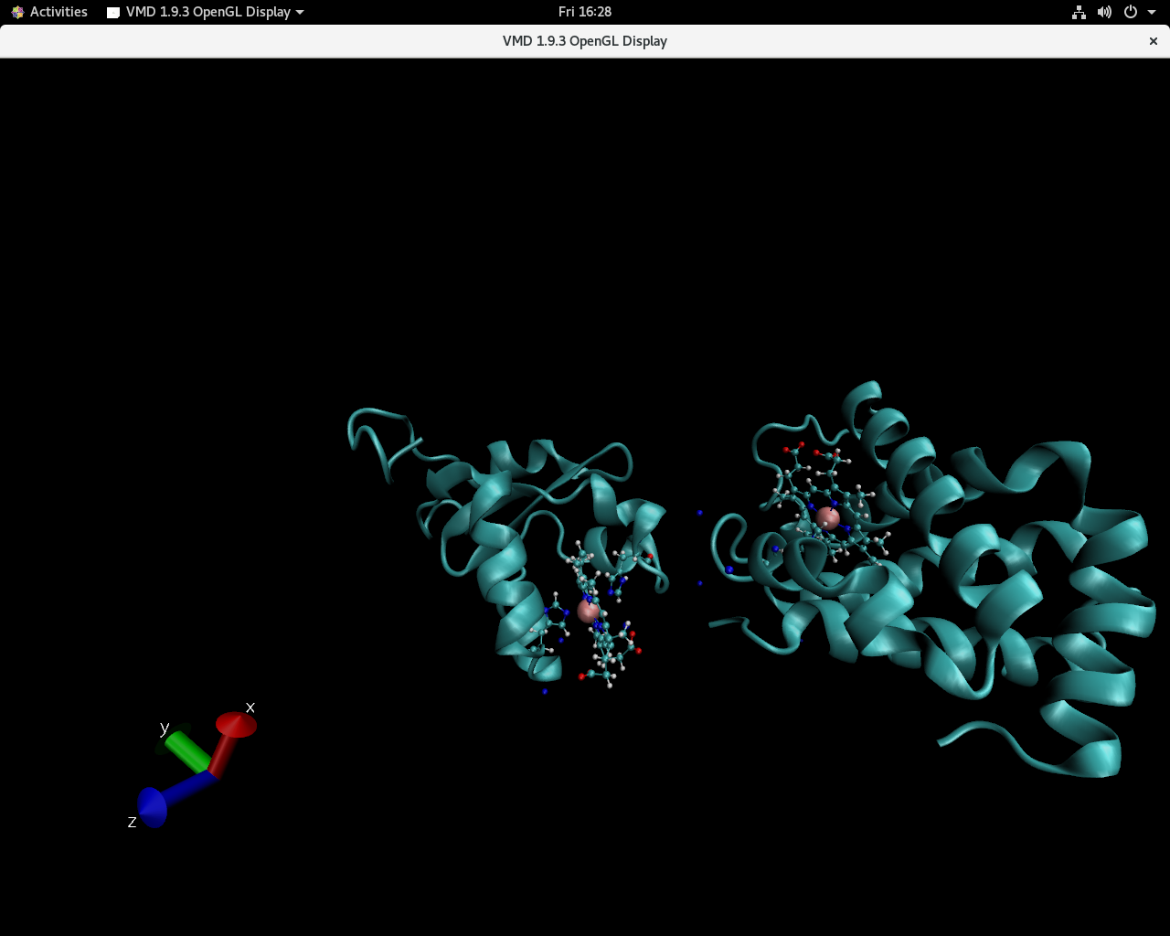Click the VMD 1.9.3 OpenGL Display window title
This screenshot has height=936, width=1170.
click(x=584, y=41)
